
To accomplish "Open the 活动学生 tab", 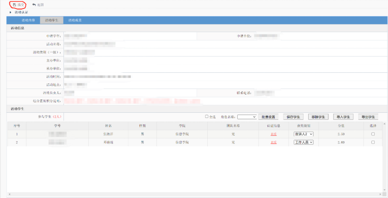I will 51,20.
